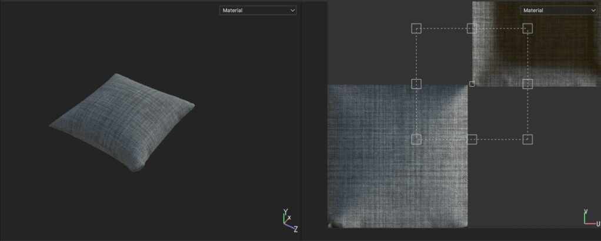Screen dimensions: 601x241
Task: Click the bottom-middle edge transform handle
Action: (x=472, y=139)
